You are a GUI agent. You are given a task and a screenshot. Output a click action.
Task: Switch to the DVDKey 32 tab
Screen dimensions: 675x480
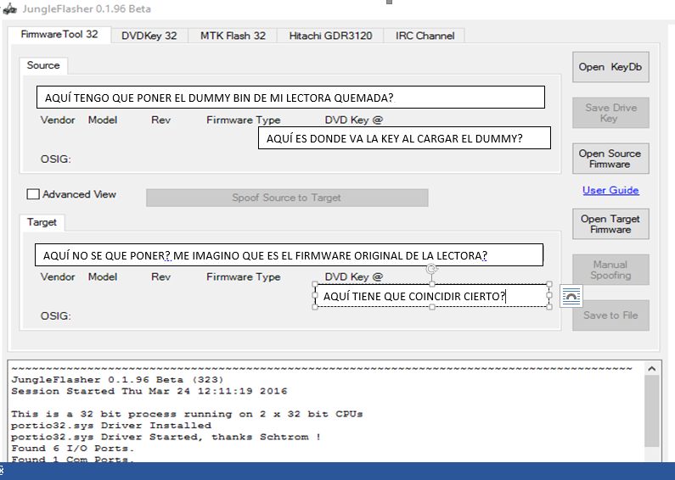pos(149,36)
